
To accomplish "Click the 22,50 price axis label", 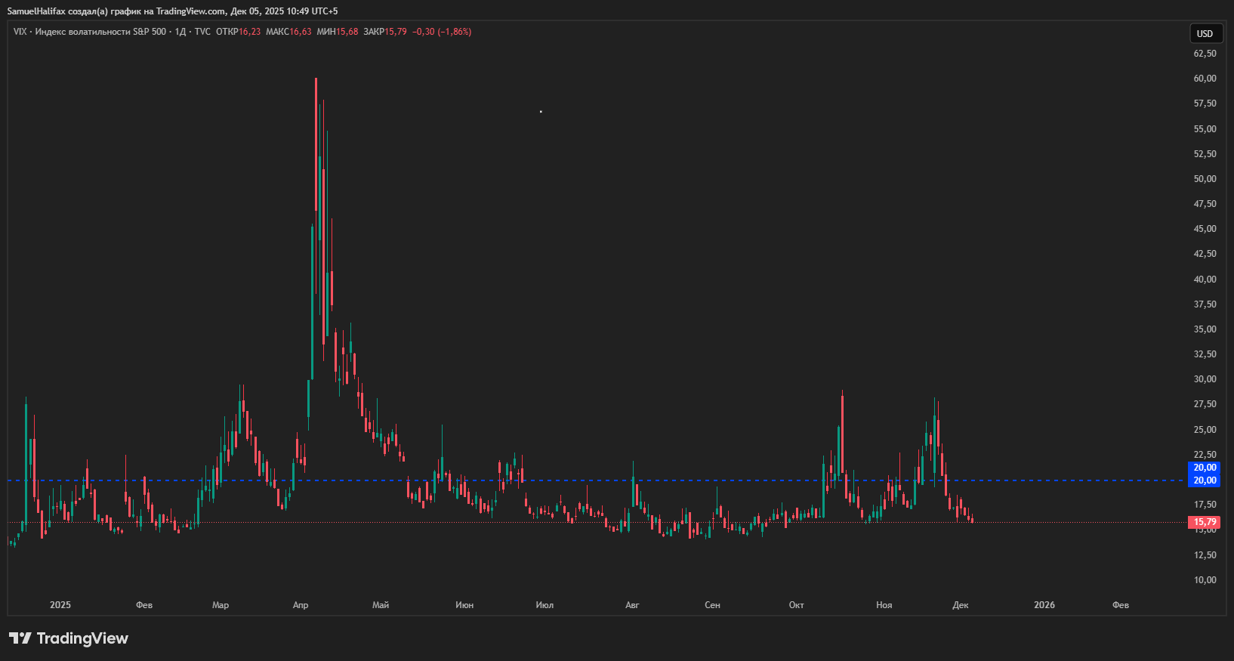I will tap(1205, 455).
